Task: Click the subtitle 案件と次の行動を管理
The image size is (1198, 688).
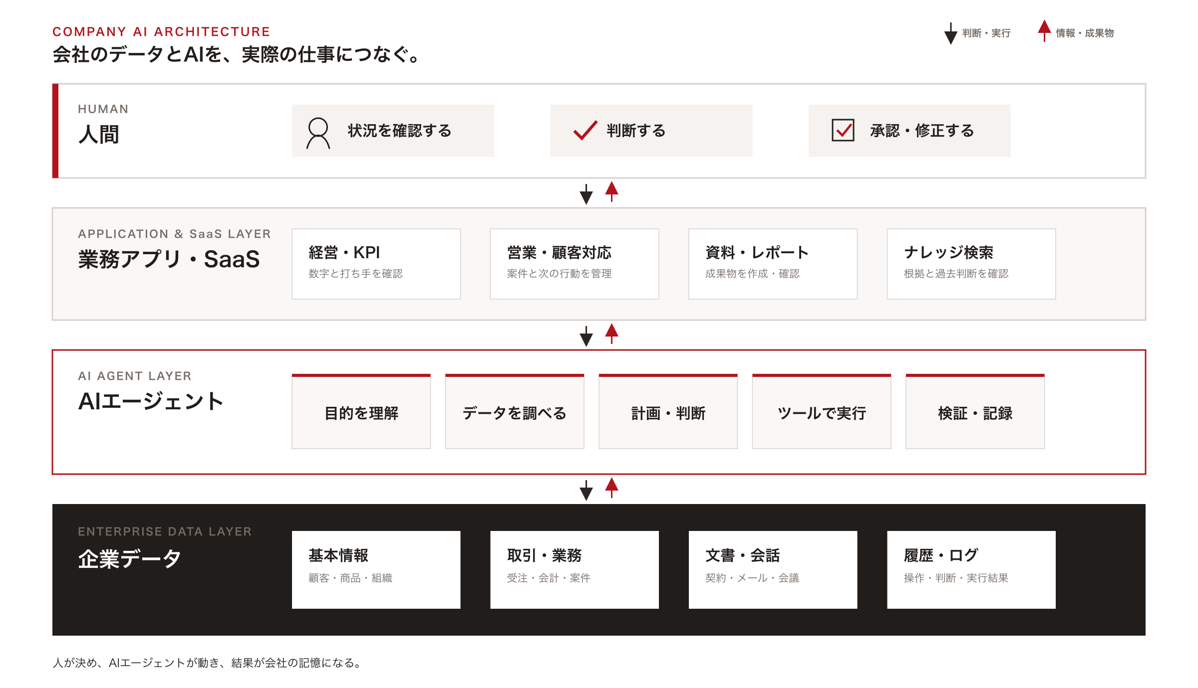Action: 559,273
